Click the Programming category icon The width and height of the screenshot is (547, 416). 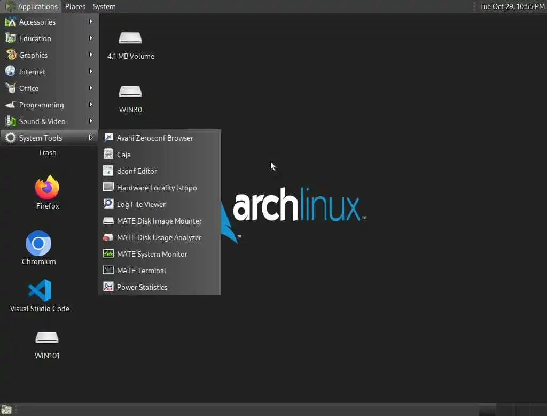[11, 104]
